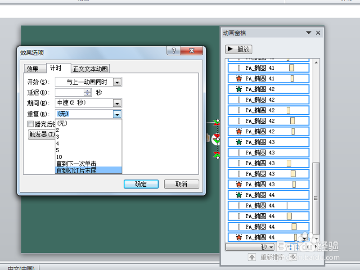Image resolution: width=360 pixels, height=270 pixels.
Task: Click the timing bar on the red-star PA_椭圆 42 row
Action: (293, 131)
